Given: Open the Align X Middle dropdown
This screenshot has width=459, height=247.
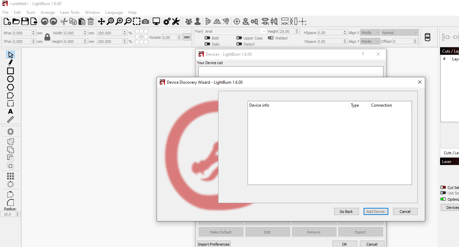Looking at the screenshot, I should (x=370, y=33).
